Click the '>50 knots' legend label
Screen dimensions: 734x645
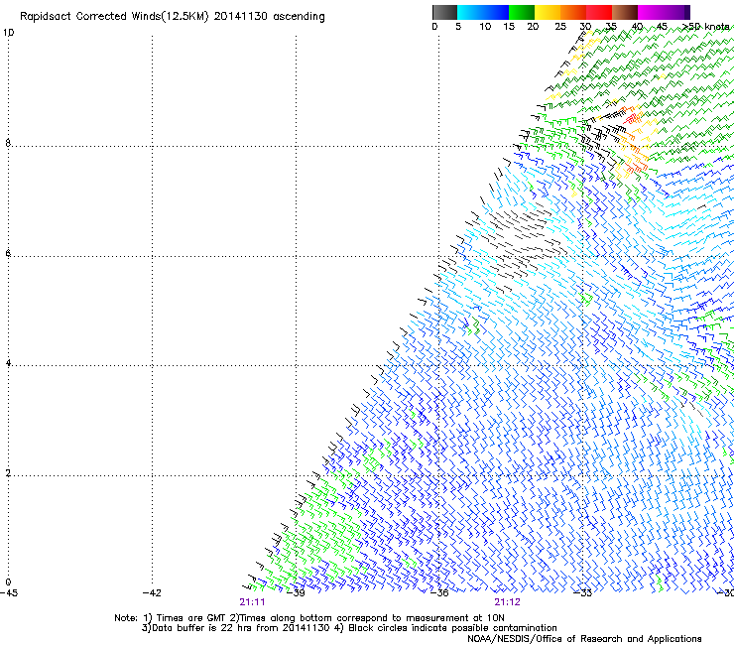706,27
